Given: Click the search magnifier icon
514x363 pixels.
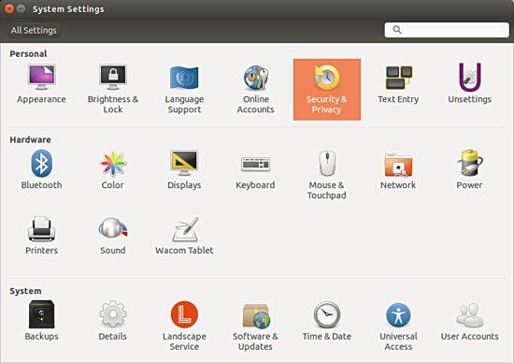Looking at the screenshot, I should click(x=397, y=30).
